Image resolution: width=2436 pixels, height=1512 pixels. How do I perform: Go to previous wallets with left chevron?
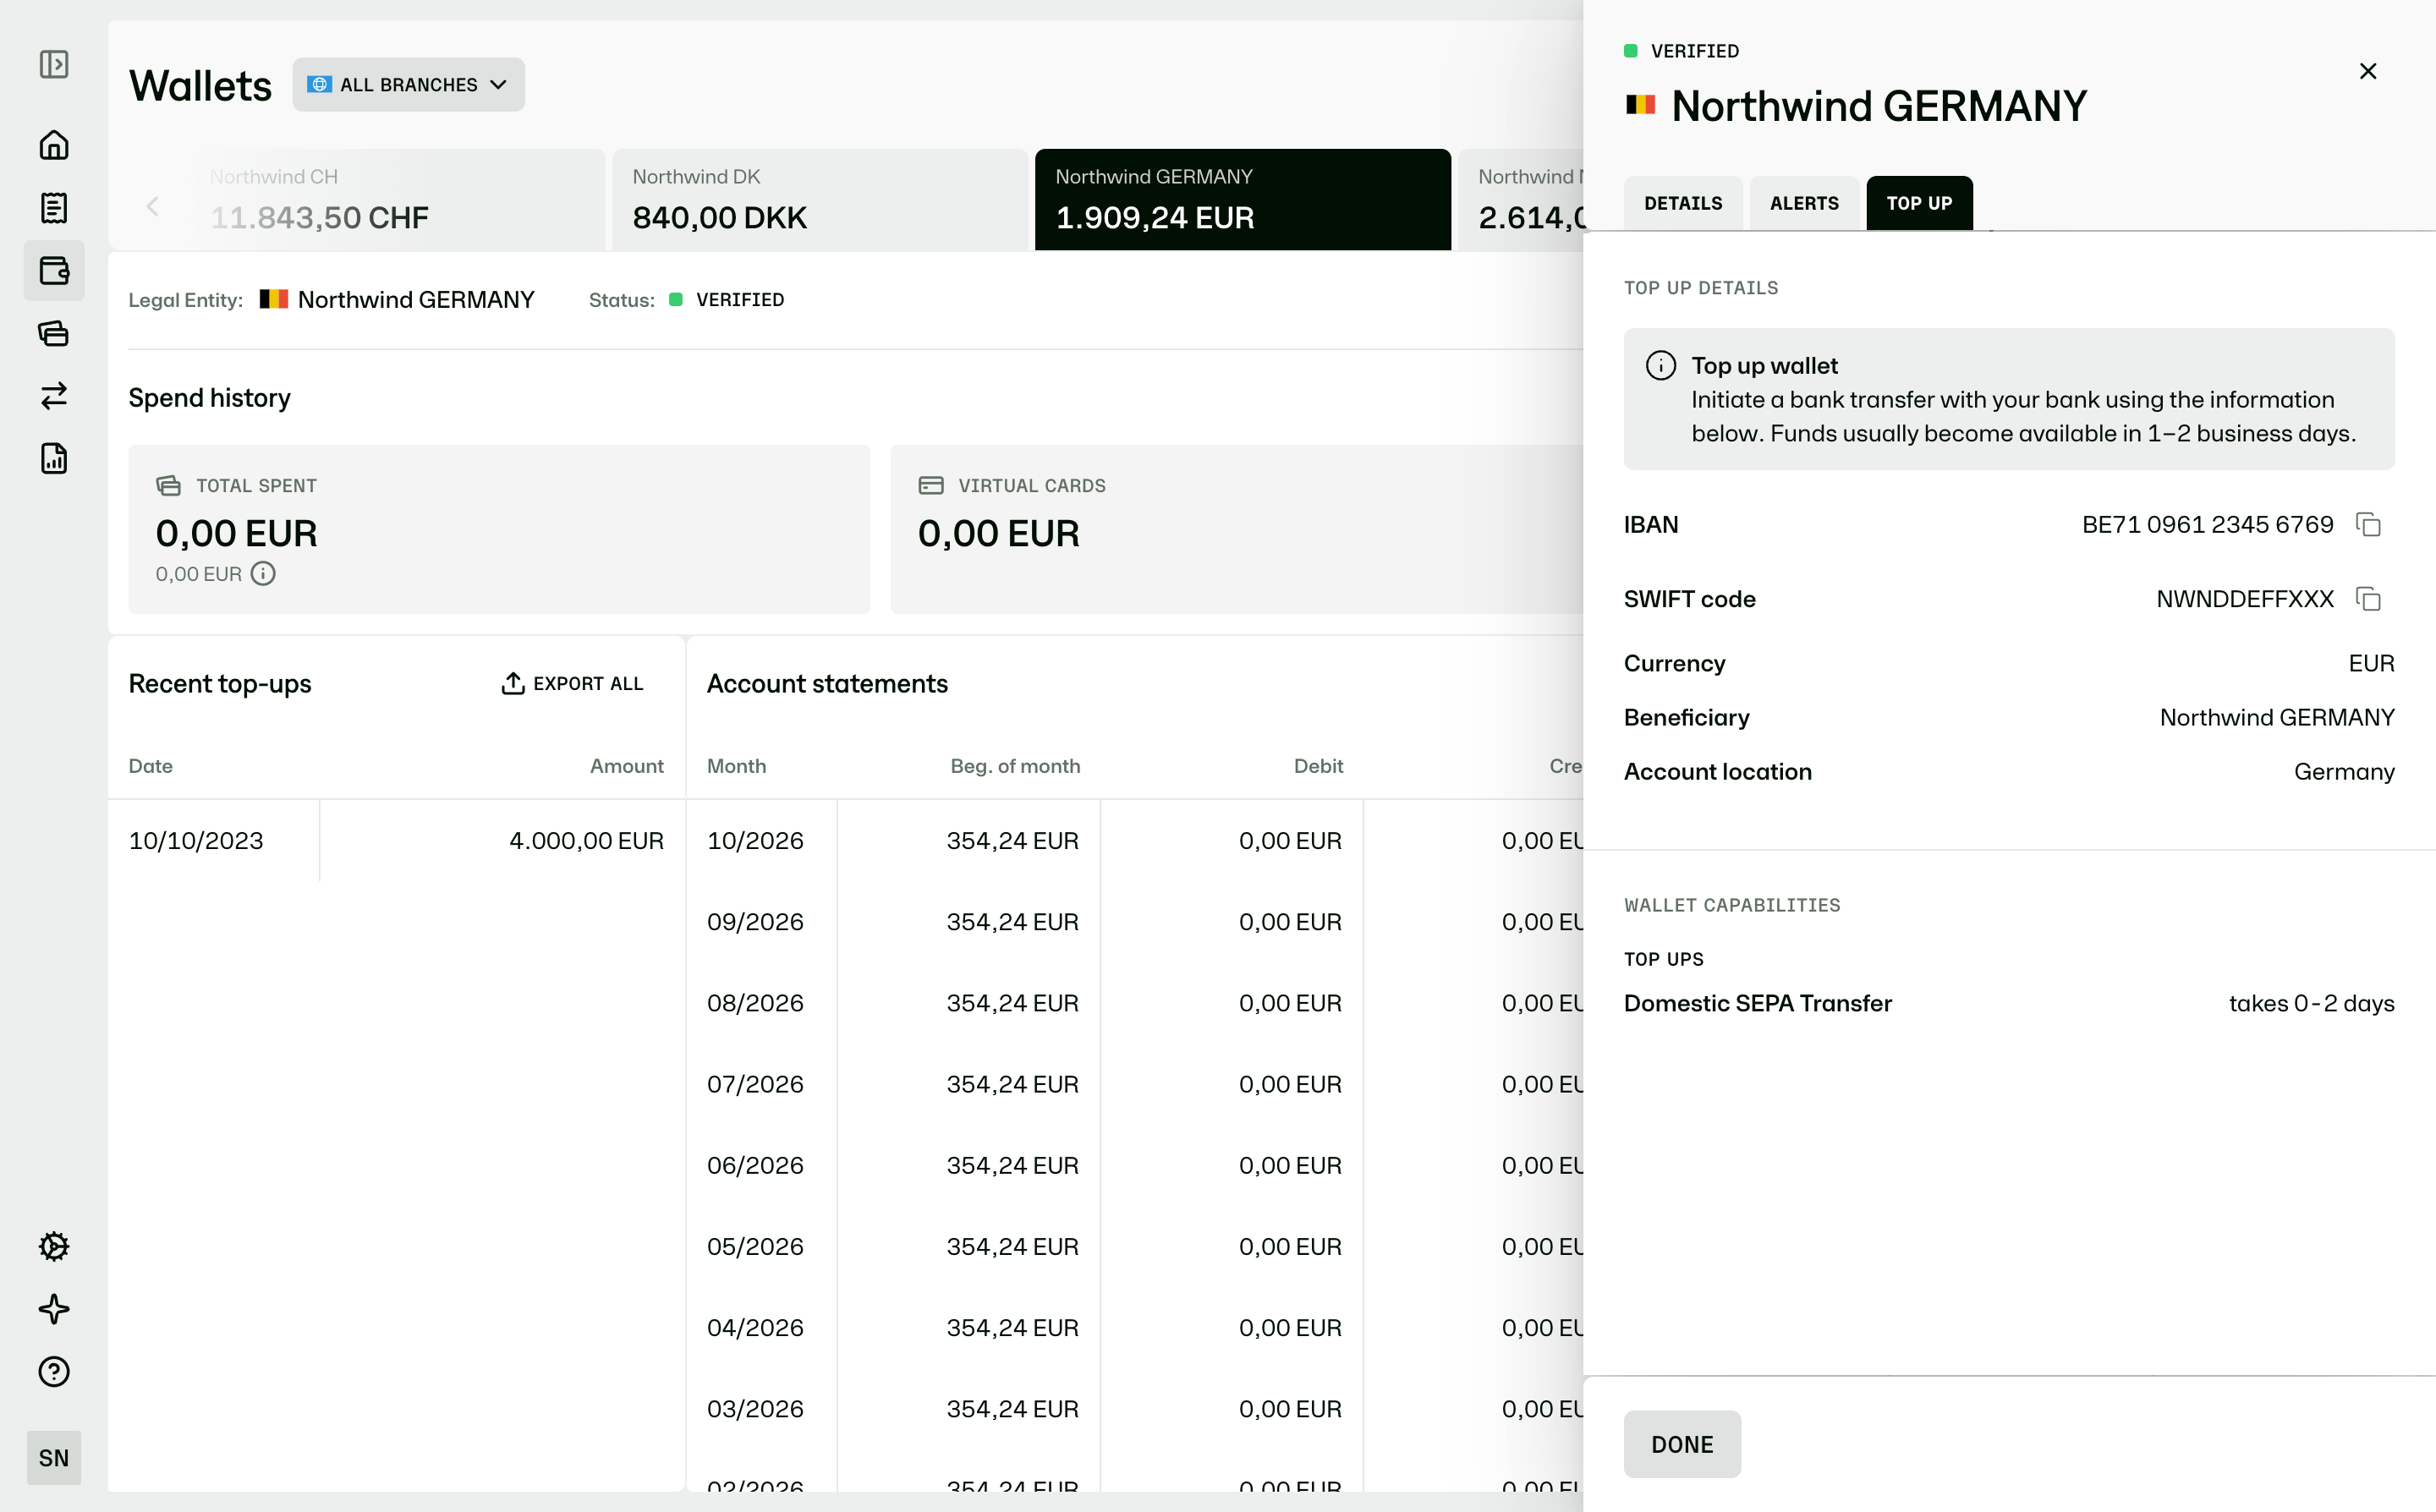click(153, 206)
